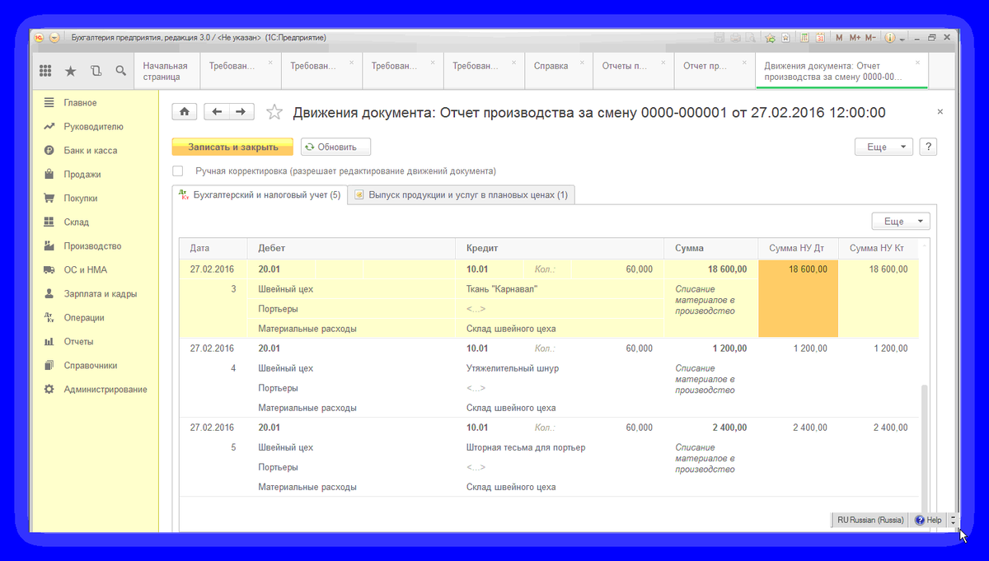
Task: Open the upper Еще dropdown
Action: coord(884,147)
